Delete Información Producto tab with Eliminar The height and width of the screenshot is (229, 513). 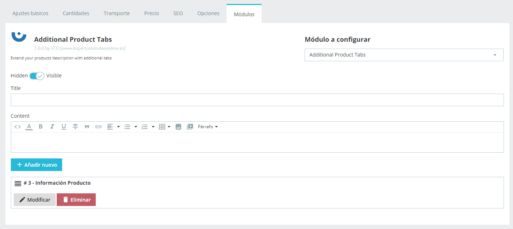coord(76,200)
